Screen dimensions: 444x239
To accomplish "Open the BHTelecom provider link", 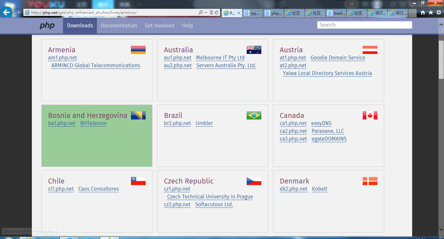I will 94,123.
